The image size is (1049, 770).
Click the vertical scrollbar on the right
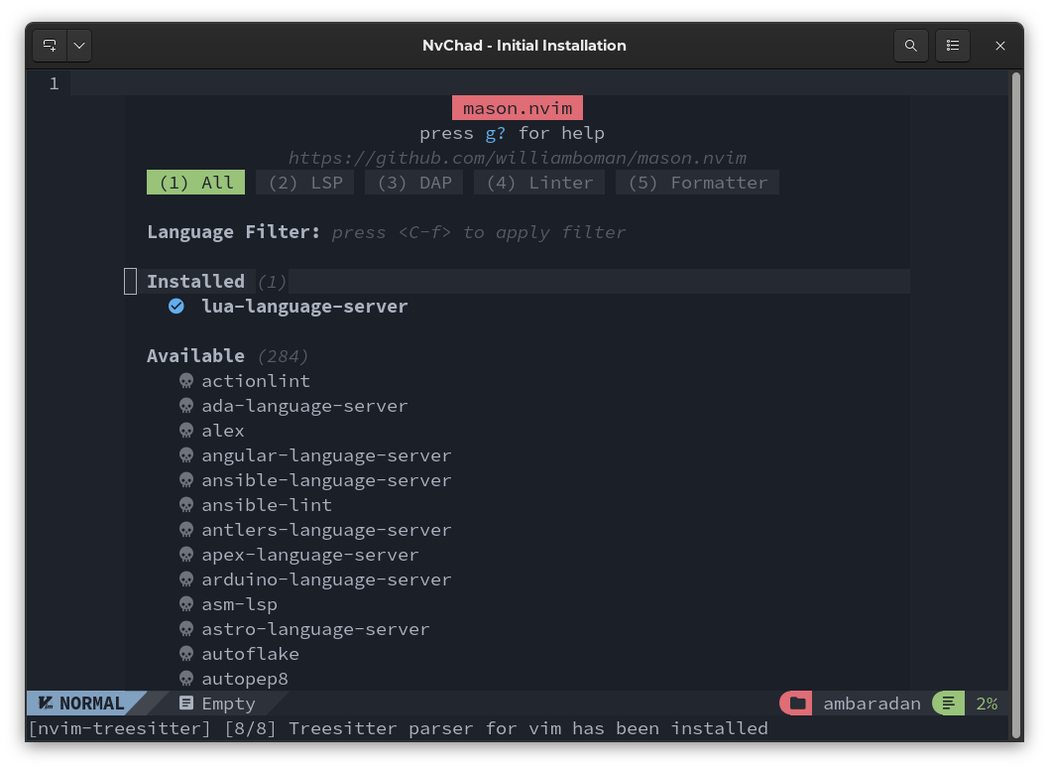point(1015,397)
